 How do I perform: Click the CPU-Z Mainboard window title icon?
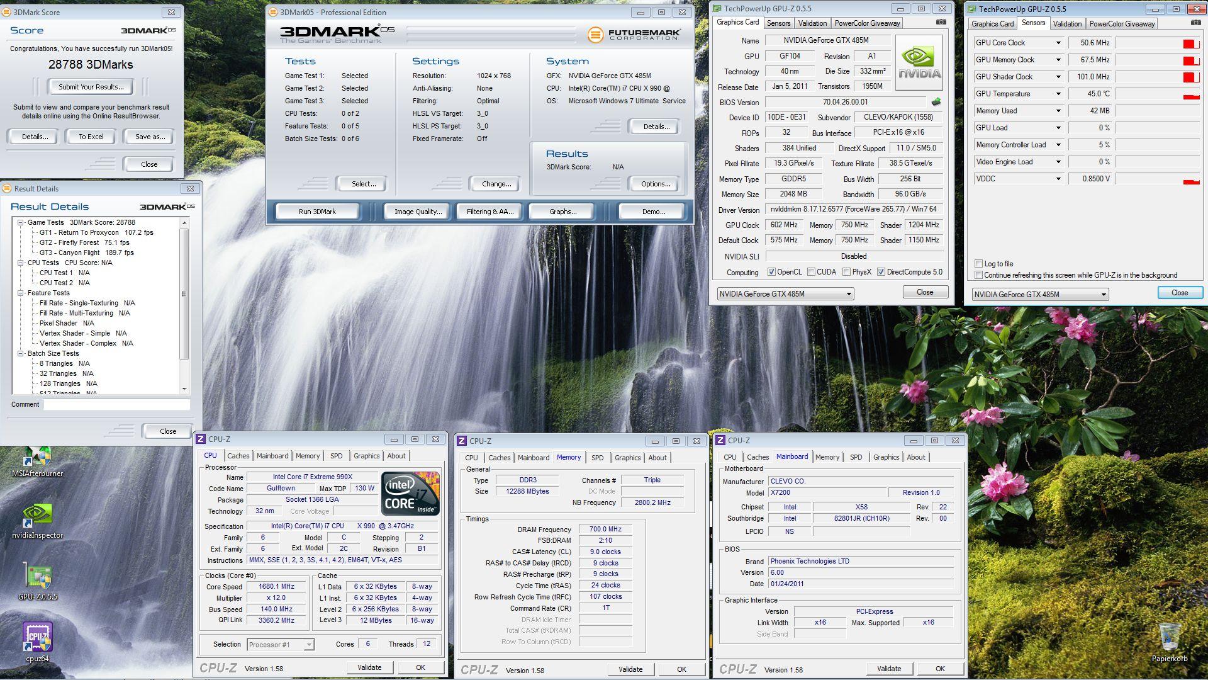[721, 440]
